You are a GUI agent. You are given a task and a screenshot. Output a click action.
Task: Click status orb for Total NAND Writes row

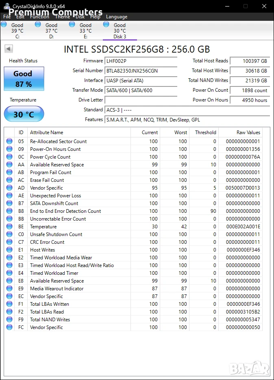9,319
